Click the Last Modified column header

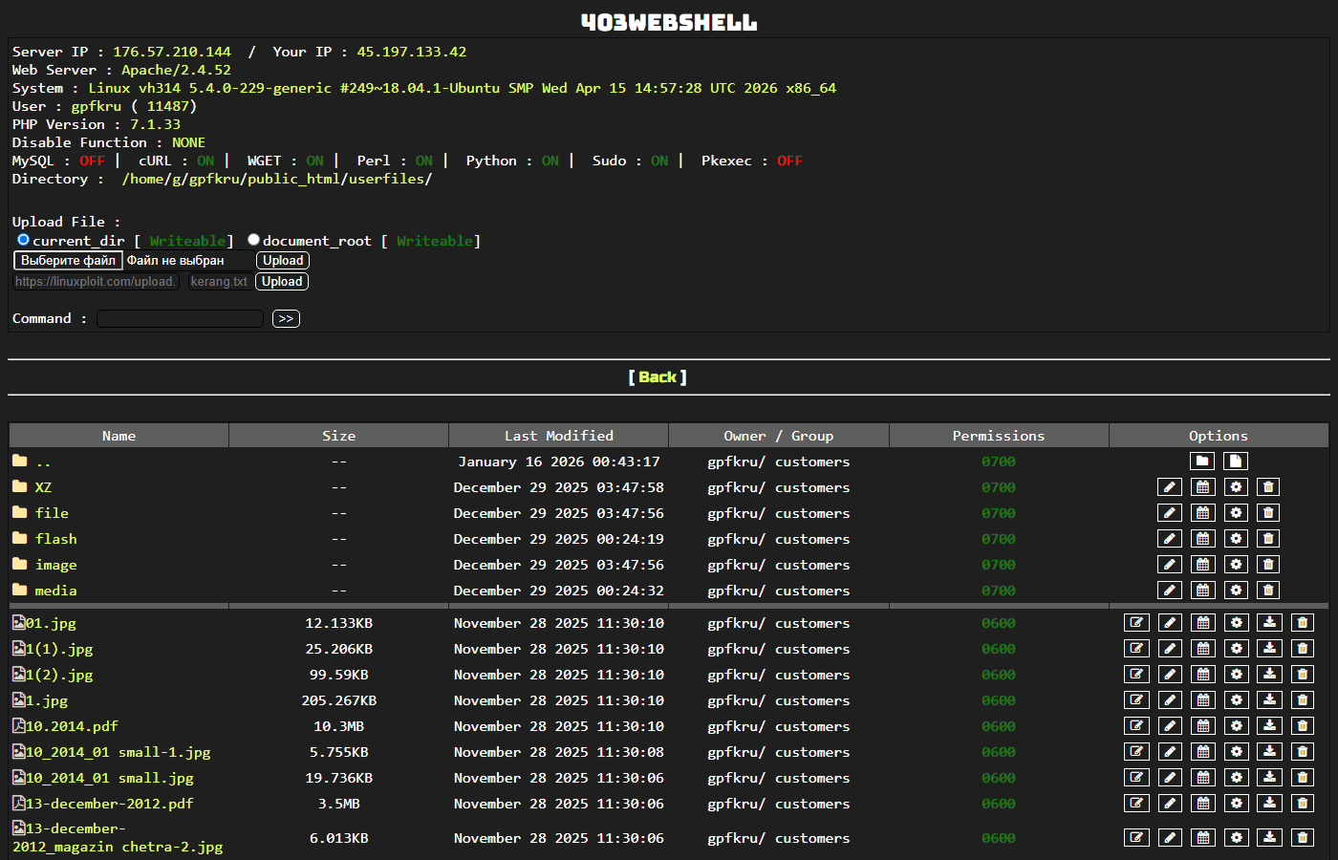pyautogui.click(x=559, y=436)
